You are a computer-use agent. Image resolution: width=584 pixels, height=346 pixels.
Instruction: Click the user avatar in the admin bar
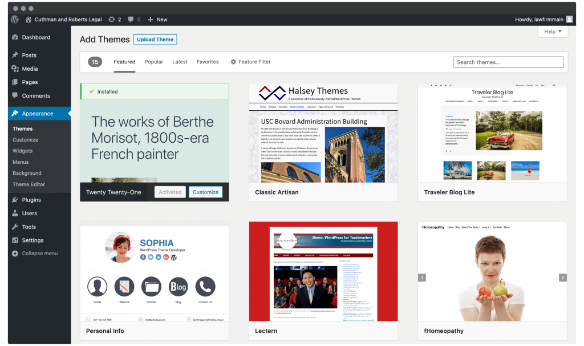tap(569, 19)
